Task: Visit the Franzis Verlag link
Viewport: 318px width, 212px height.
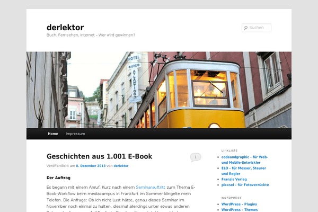Action: click(234, 179)
